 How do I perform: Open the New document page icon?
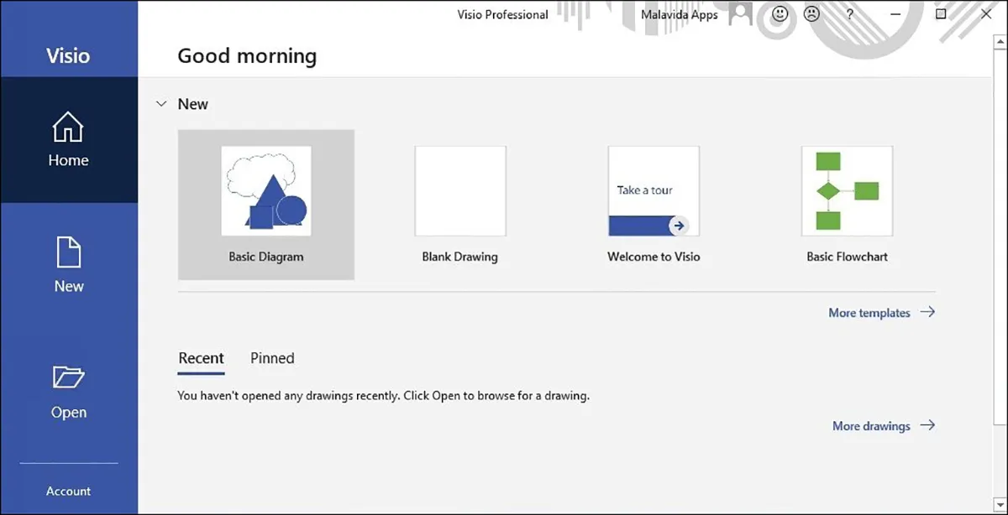(x=68, y=252)
